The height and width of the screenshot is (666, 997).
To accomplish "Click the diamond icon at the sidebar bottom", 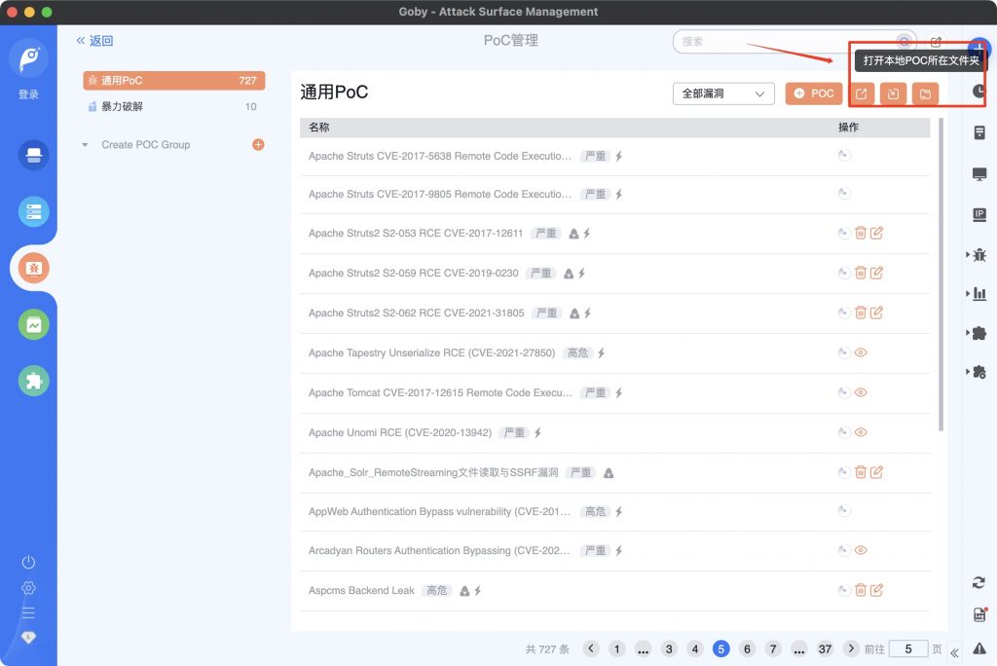I will tap(28, 638).
